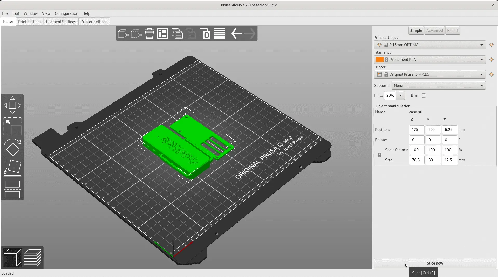
Task: Click the Variable layer height icon
Action: click(220, 33)
